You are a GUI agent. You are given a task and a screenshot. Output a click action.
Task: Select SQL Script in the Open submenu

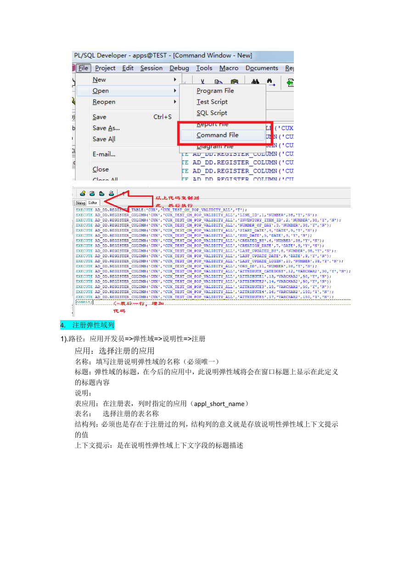[x=223, y=113]
